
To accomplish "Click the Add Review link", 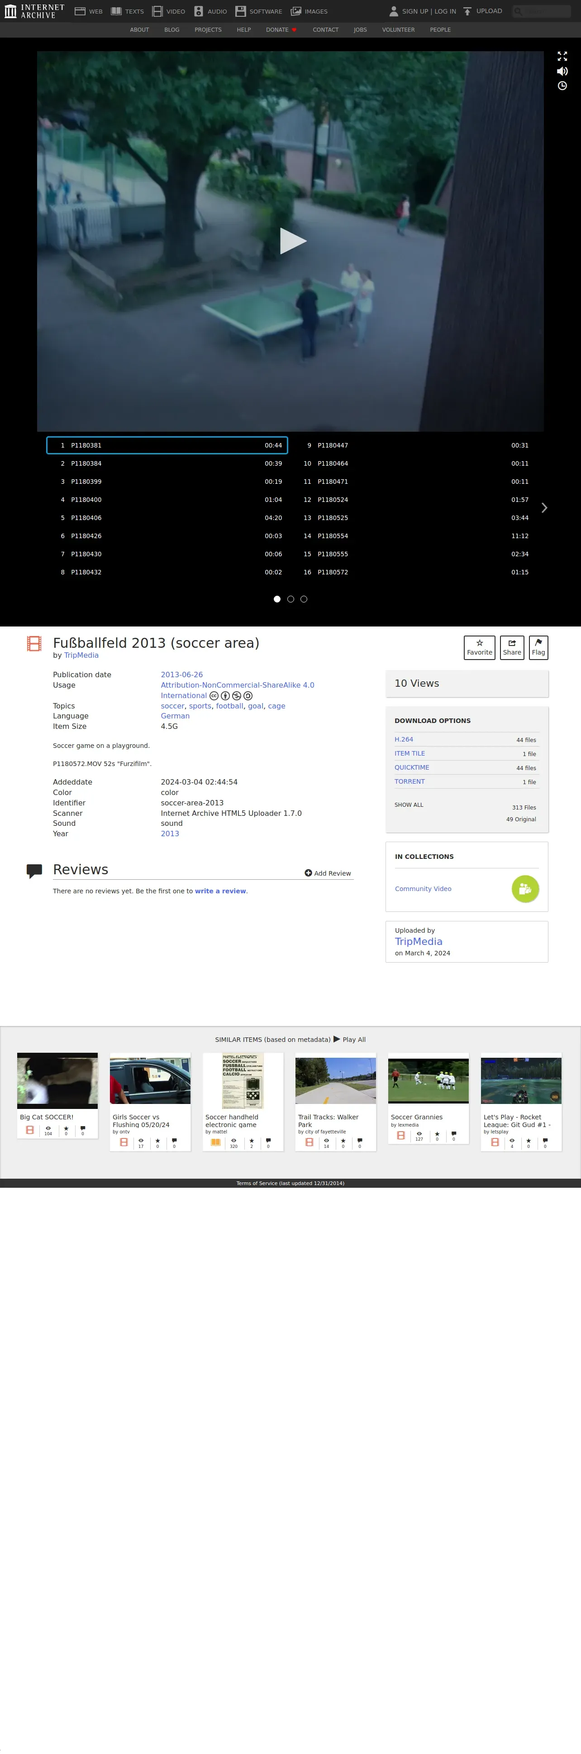I will 328,873.
